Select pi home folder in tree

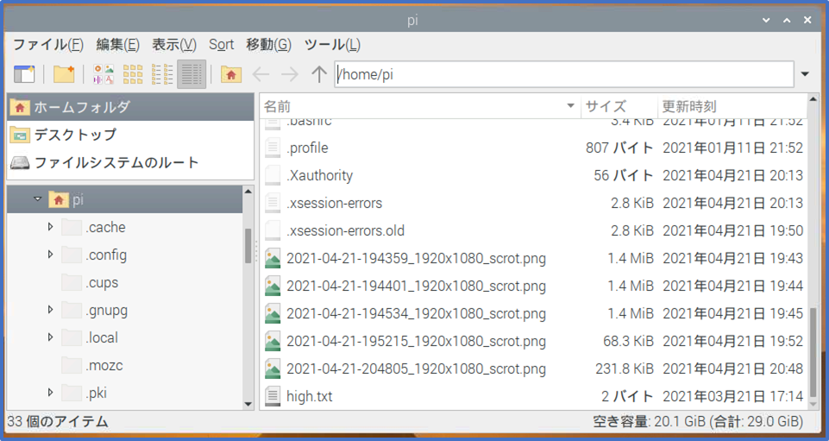pyautogui.click(x=125, y=199)
